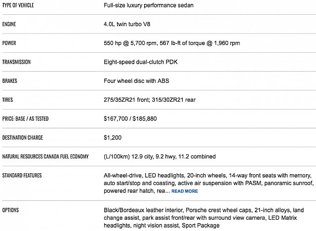Click the PRICE: BASE / AS TESTED label
Screen dimensions: 316x231
coord(25,119)
